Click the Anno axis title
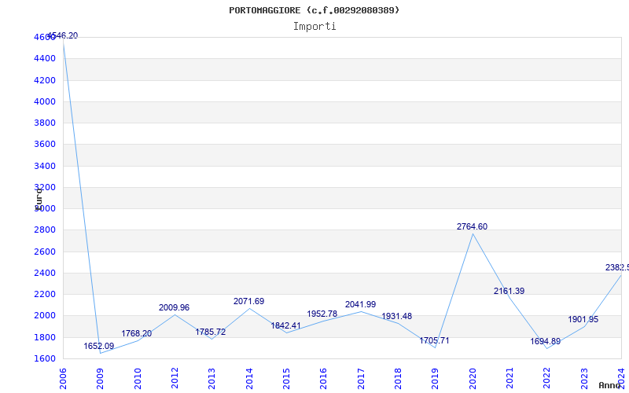629x393 pixels. pyautogui.click(x=609, y=385)
